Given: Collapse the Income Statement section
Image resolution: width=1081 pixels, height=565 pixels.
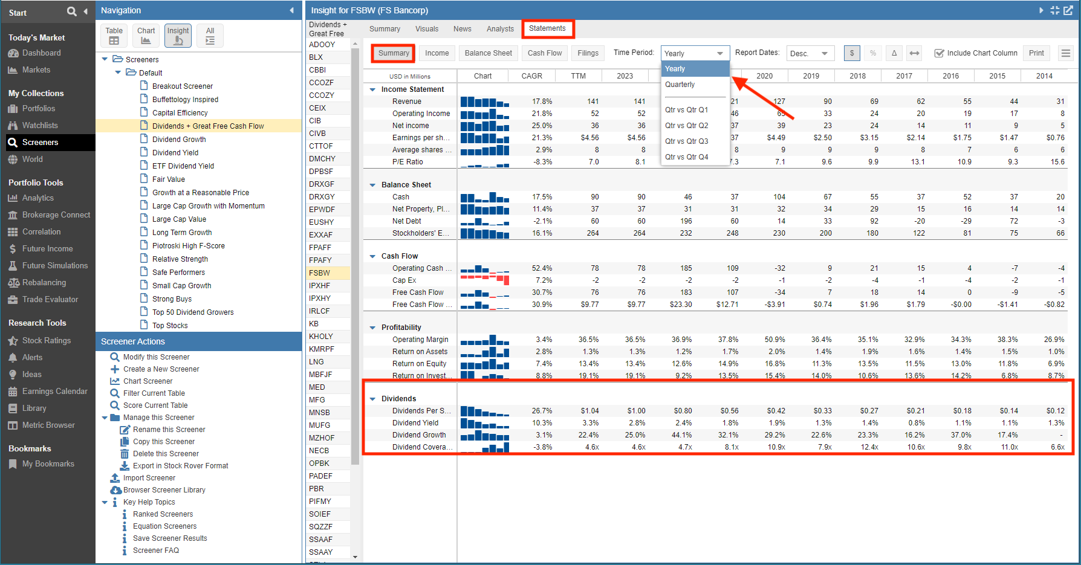Looking at the screenshot, I should 372,89.
